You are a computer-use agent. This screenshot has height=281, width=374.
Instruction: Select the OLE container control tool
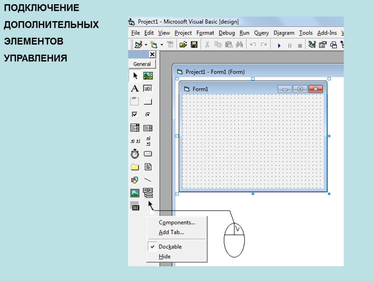(135, 206)
